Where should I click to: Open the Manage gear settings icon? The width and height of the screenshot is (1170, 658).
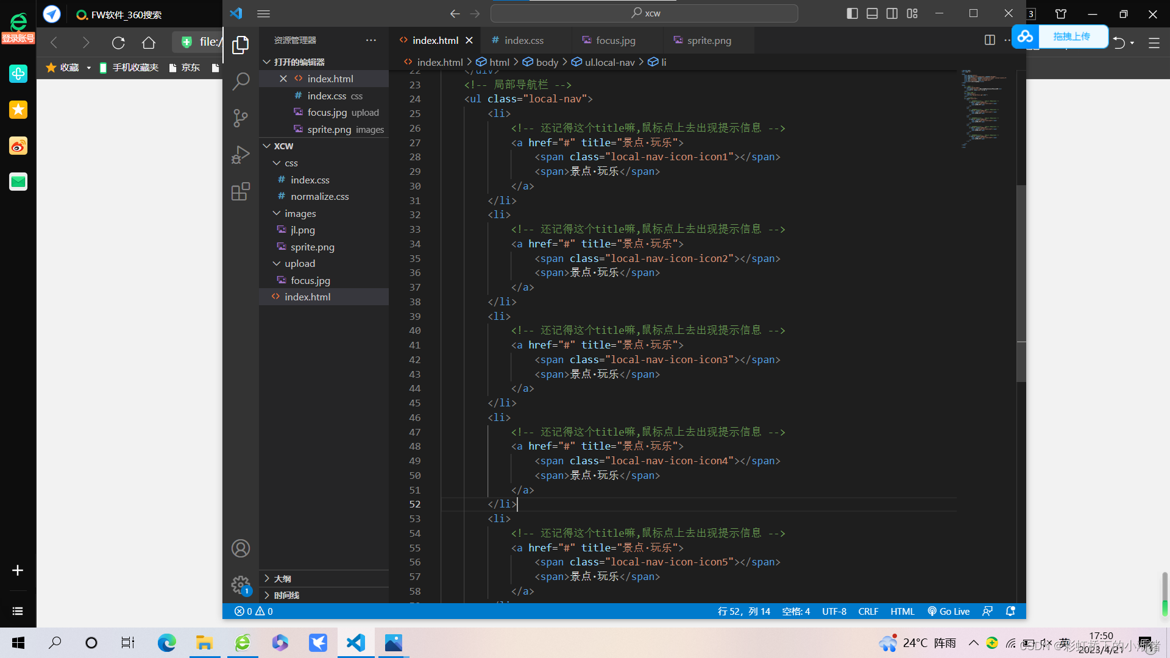point(241,585)
